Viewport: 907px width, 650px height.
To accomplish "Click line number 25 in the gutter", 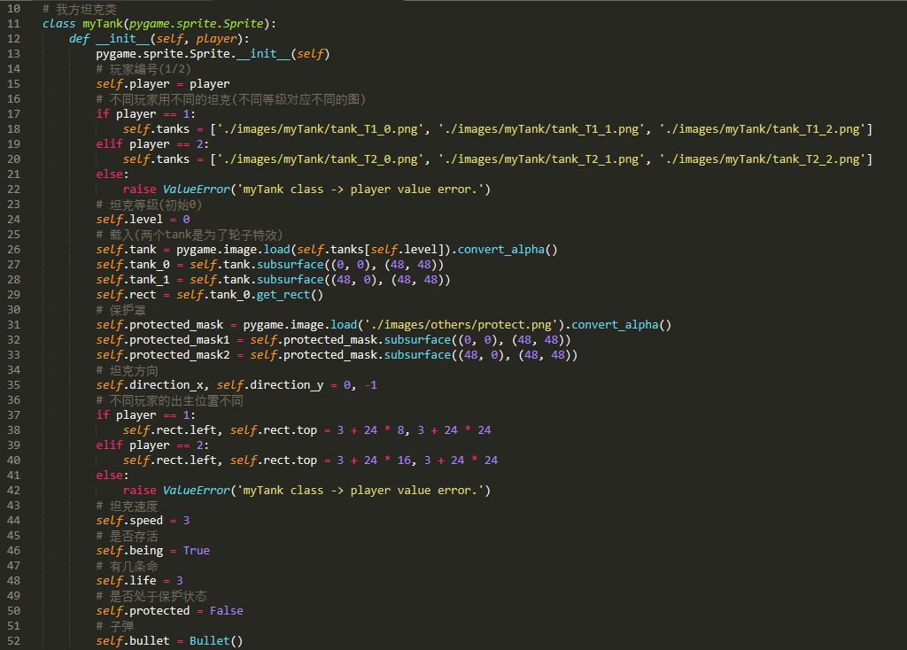I will pos(12,234).
